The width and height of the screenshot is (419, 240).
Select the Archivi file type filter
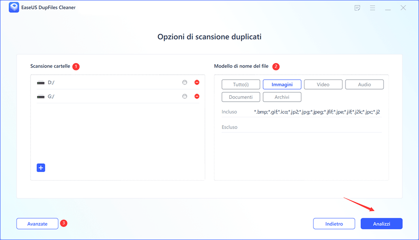282,97
